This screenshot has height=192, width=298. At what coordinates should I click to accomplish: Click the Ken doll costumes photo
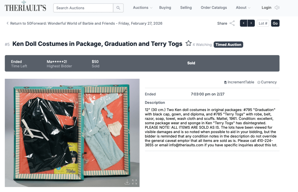pos(72,132)
